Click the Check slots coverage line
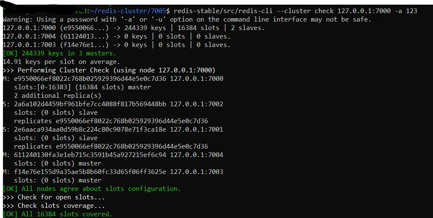The height and width of the screenshot is (218, 433). (x=54, y=206)
